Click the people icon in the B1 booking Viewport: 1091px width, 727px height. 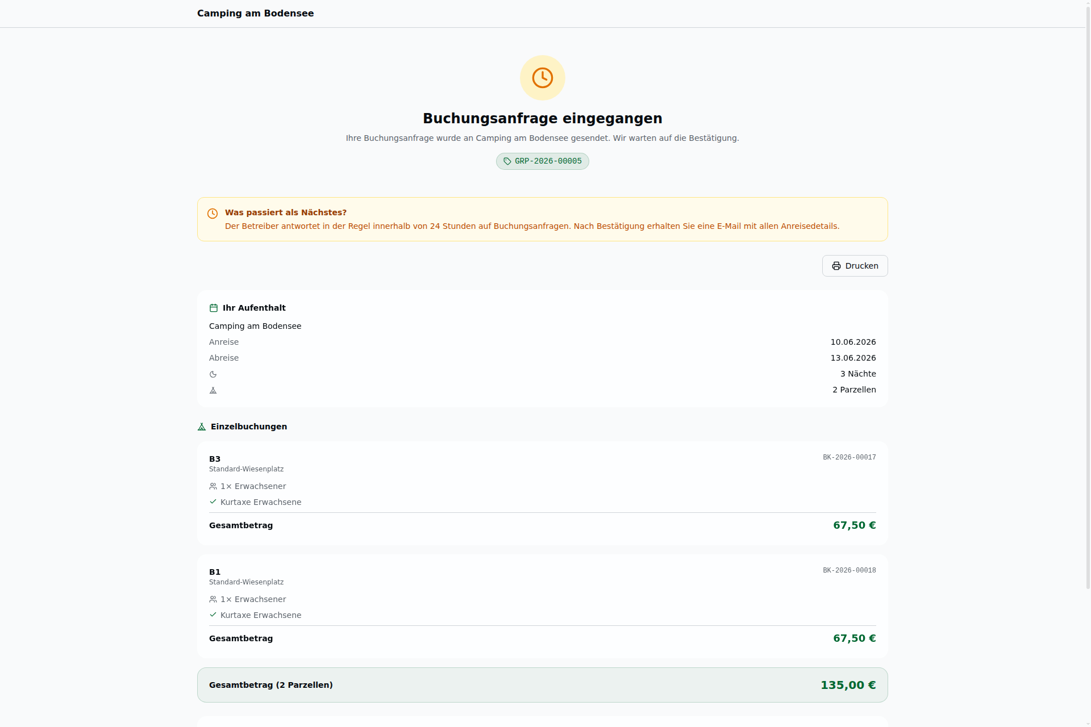click(213, 599)
